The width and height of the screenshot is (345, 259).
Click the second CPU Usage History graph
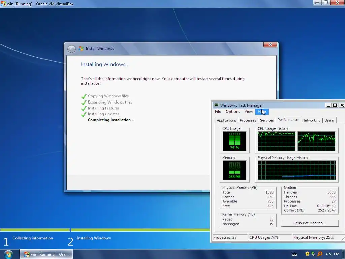[x=316, y=141]
